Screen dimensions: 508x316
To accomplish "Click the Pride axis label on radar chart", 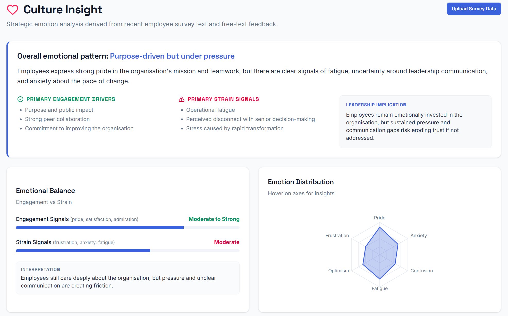I will coord(380,218).
